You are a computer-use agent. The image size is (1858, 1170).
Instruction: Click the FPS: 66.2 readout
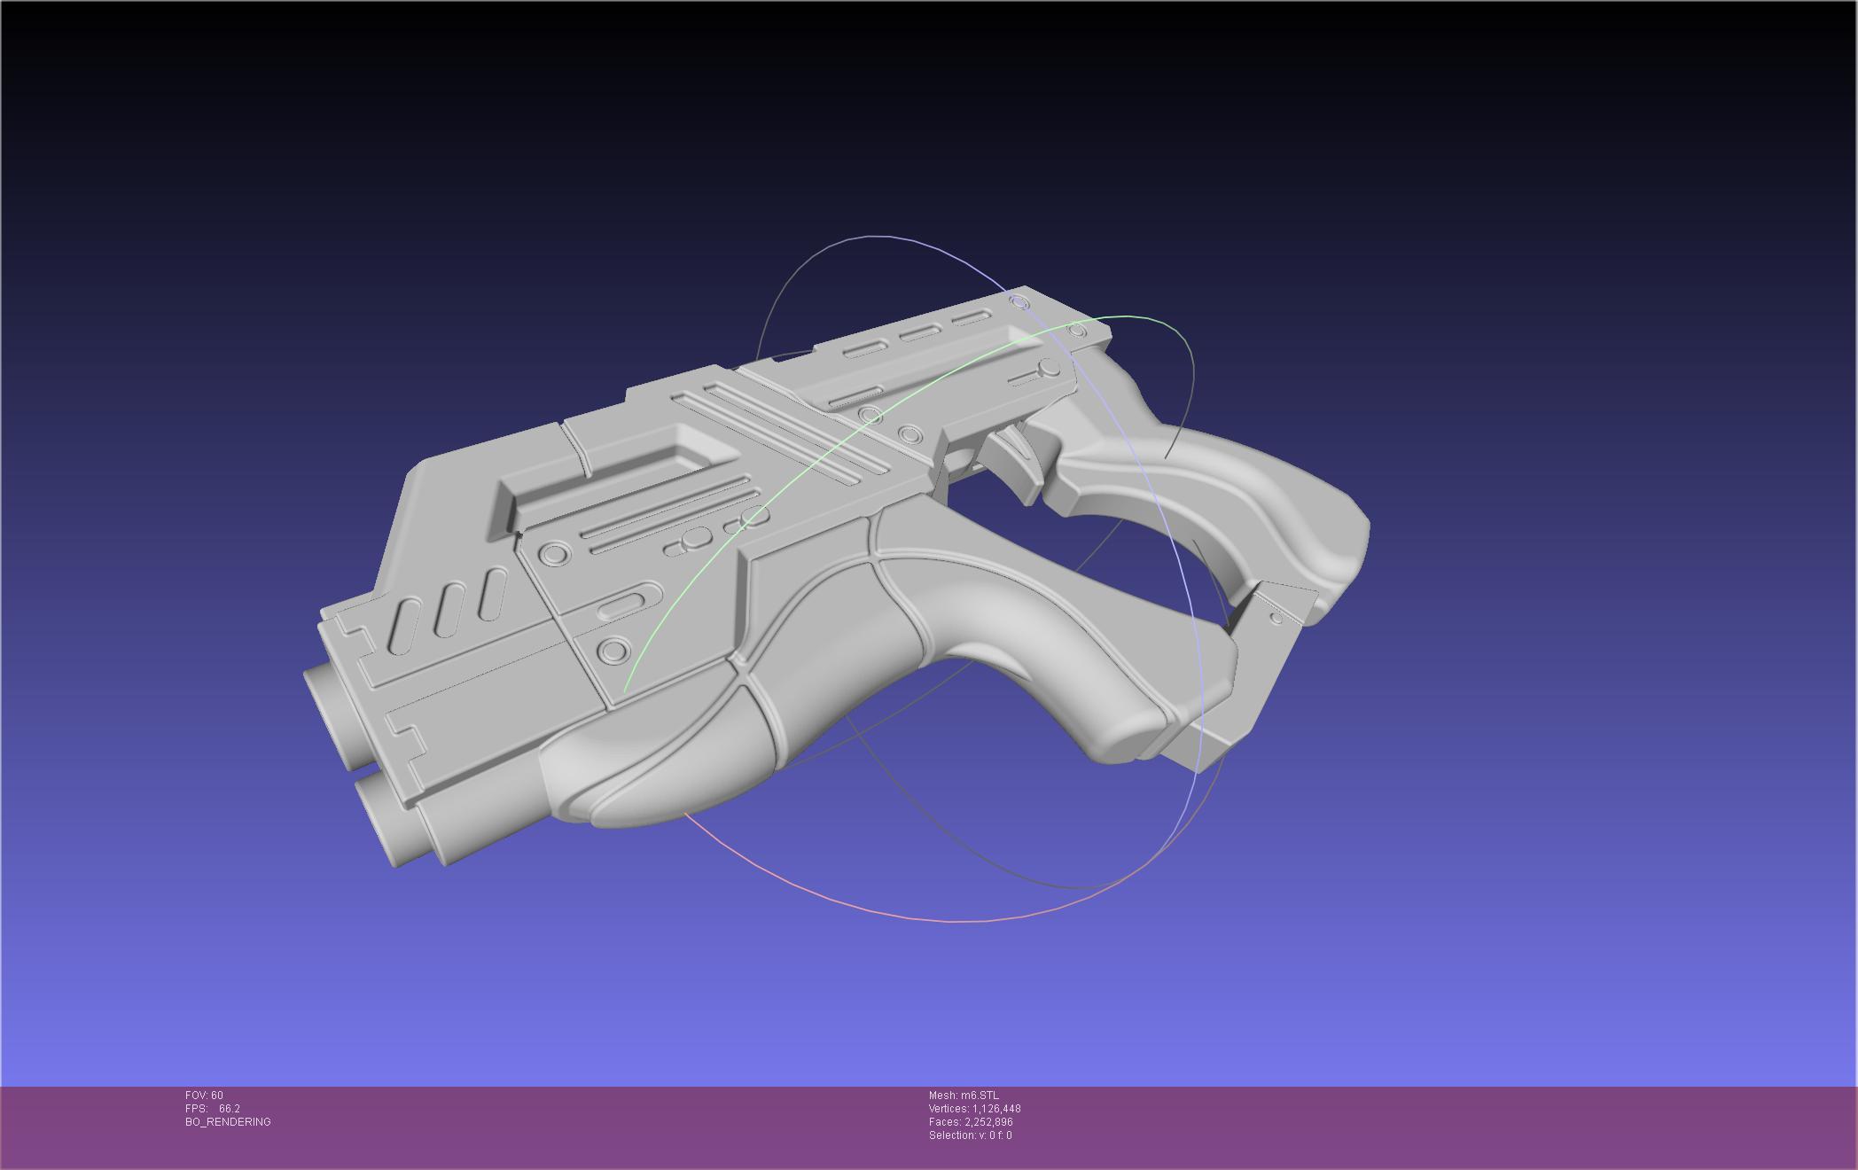click(x=213, y=1109)
